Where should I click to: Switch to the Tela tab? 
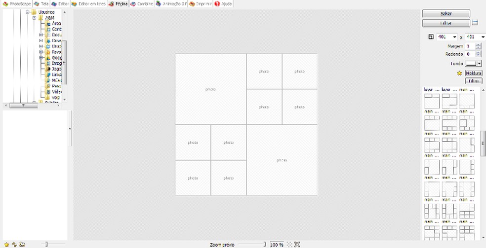[x=41, y=4]
